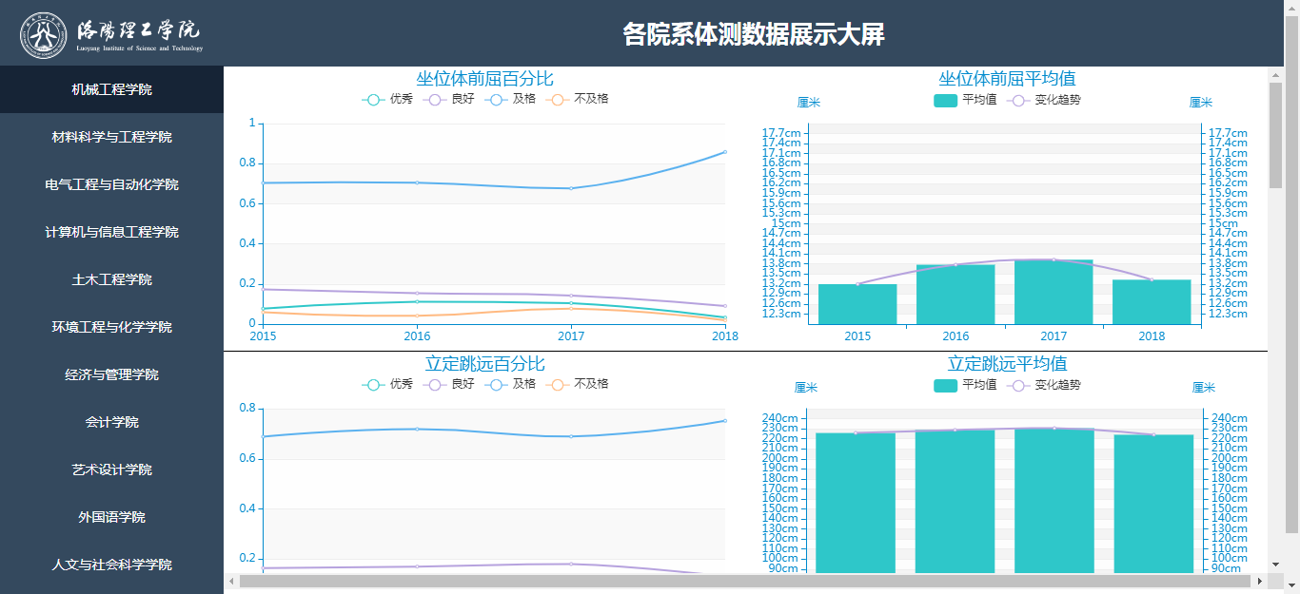Choose 艺术设计学院 in sidebar
Image resolution: width=1300 pixels, height=594 pixels.
(x=111, y=469)
